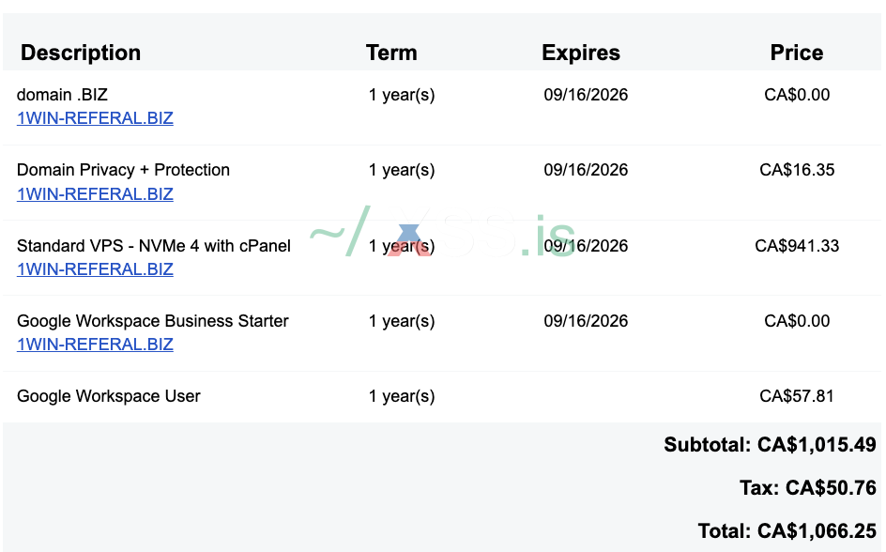Screen dimensions: 886x552
Task: Open the link under Google Workspace Business Starter
Action: (x=95, y=345)
